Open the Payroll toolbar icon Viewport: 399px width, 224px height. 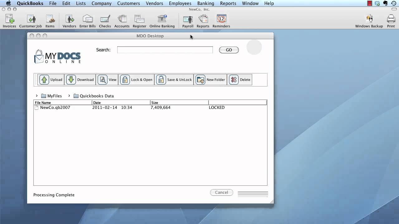tap(188, 21)
